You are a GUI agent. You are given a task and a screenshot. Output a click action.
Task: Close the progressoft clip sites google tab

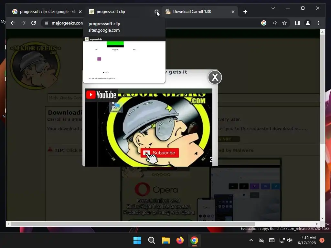tap(80, 12)
